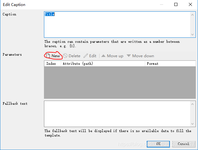
Task: Minimize the Edit Caption dialog
Action: [x=161, y=5]
